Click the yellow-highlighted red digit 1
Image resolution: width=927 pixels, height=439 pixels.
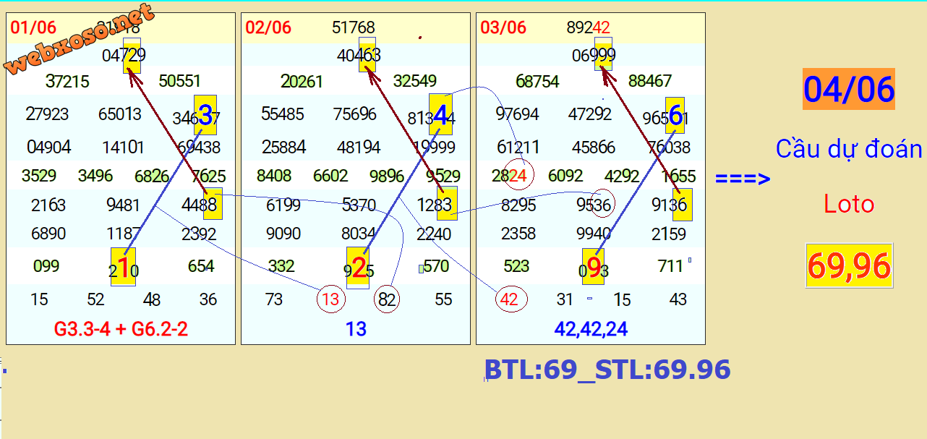[123, 267]
